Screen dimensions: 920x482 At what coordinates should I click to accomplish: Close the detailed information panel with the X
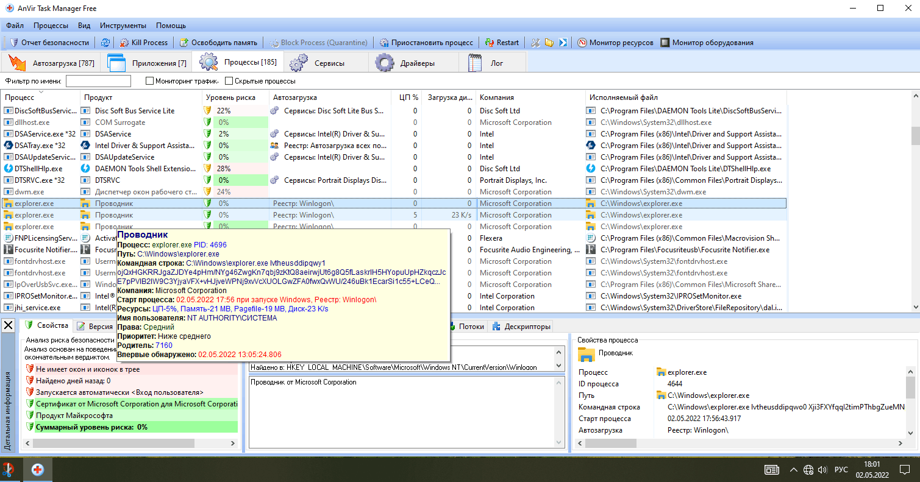[8, 325]
